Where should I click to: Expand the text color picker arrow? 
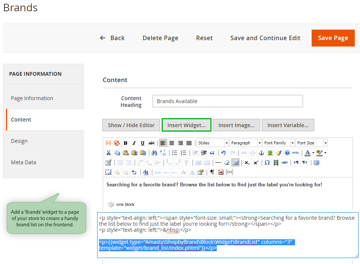313,153
